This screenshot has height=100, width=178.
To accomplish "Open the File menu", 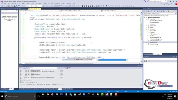I will (x=2, y=4).
